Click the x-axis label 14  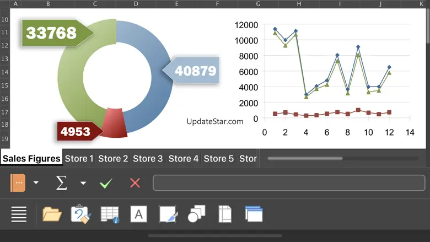point(410,132)
